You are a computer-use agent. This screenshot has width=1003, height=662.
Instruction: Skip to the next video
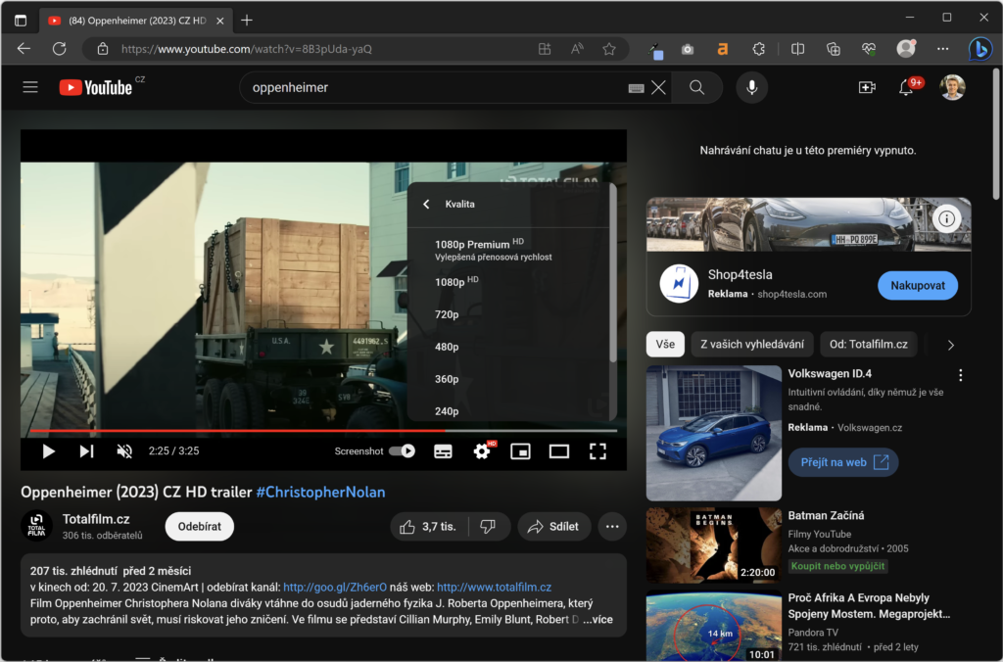(86, 451)
